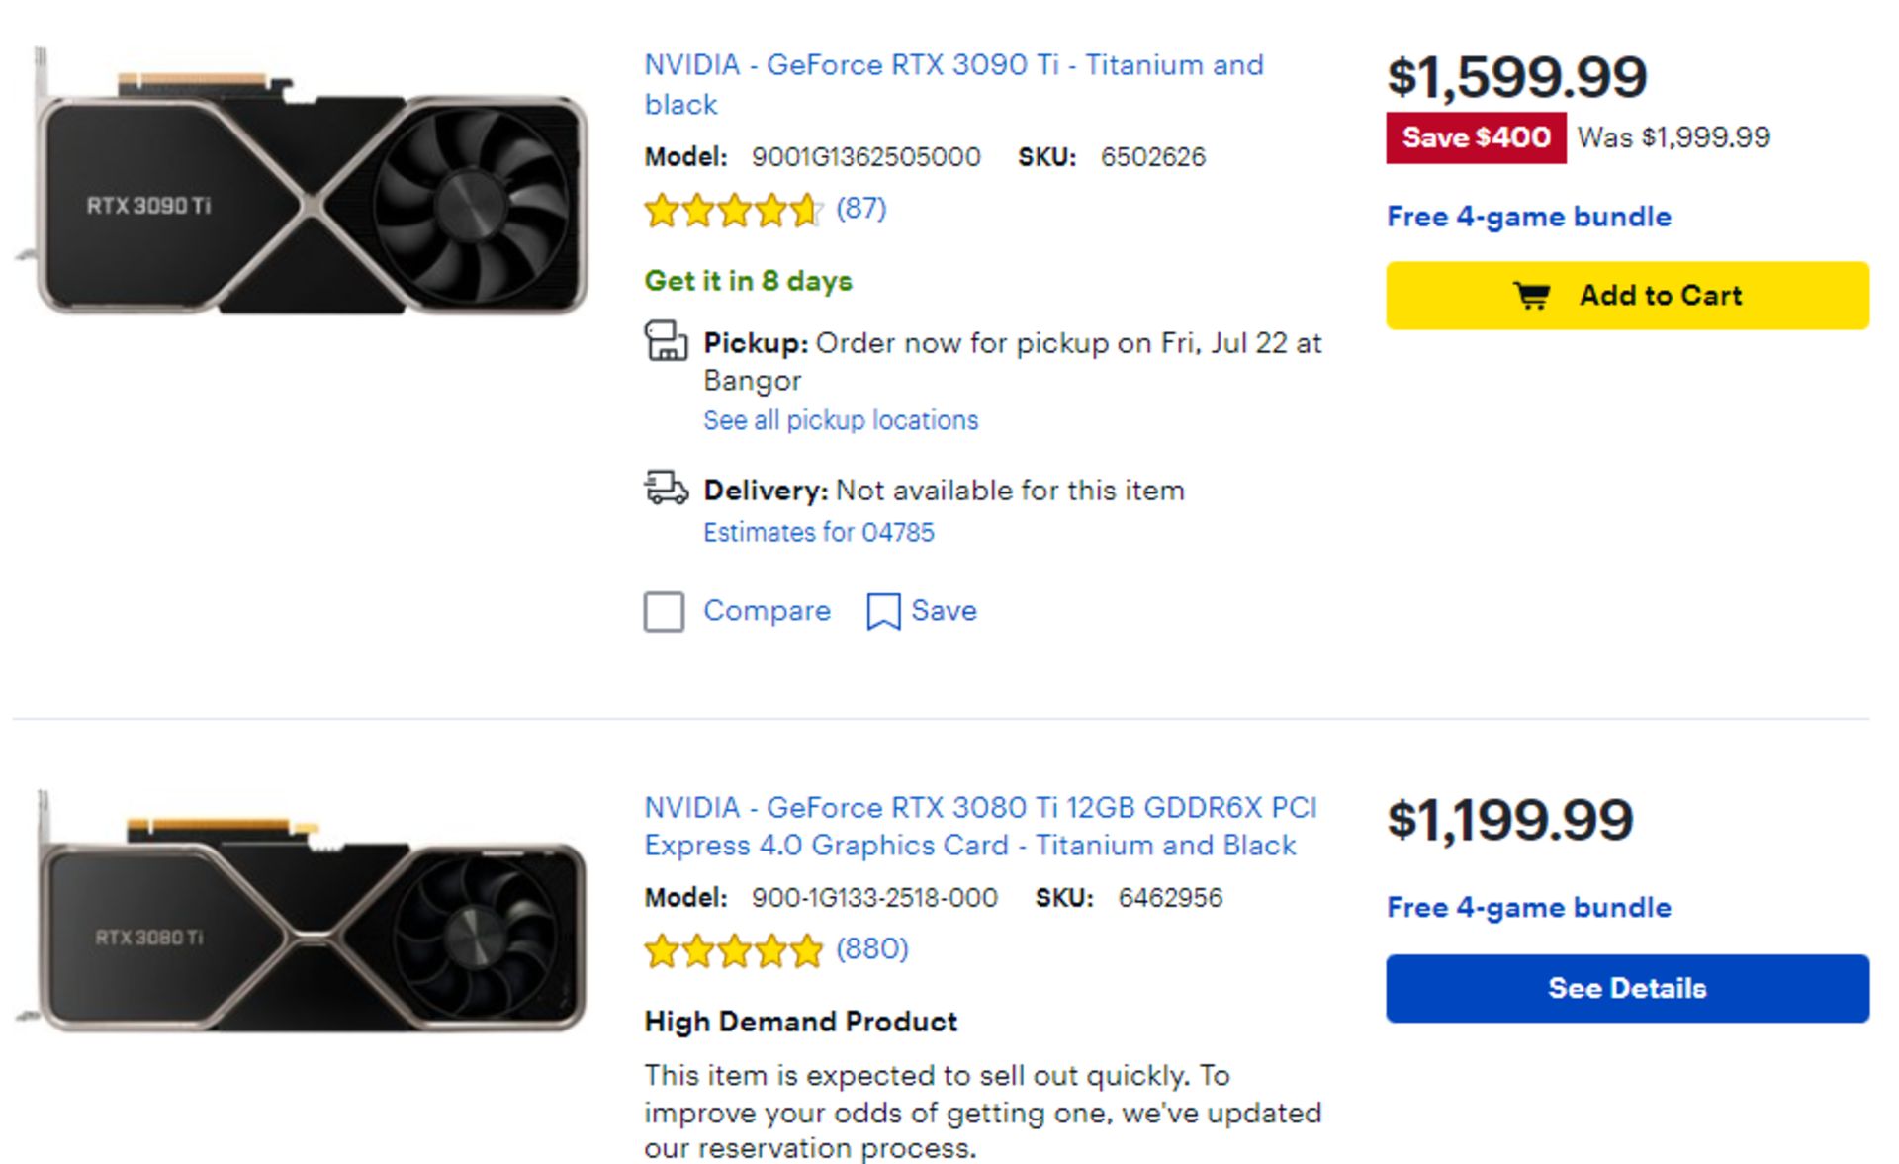Open delivery Estimates for 04785
Image resolution: width=1899 pixels, height=1164 pixels.
pos(818,532)
